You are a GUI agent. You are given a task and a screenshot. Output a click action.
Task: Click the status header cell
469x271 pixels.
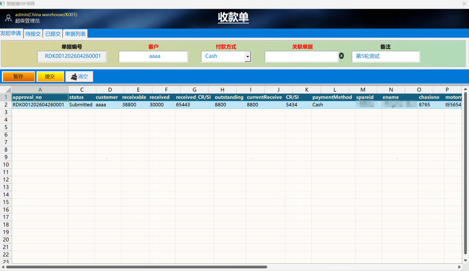coord(82,97)
